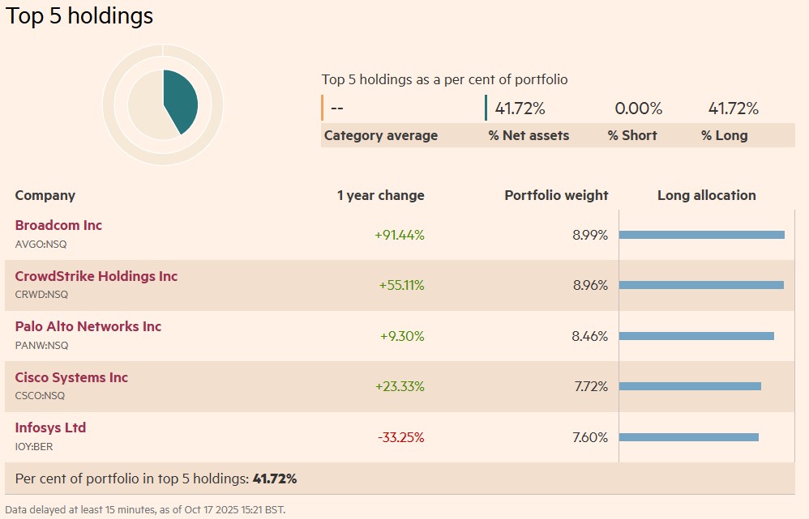This screenshot has height=519, width=809.
Task: Click the Top 5 holdings heading
Action: pos(79,15)
